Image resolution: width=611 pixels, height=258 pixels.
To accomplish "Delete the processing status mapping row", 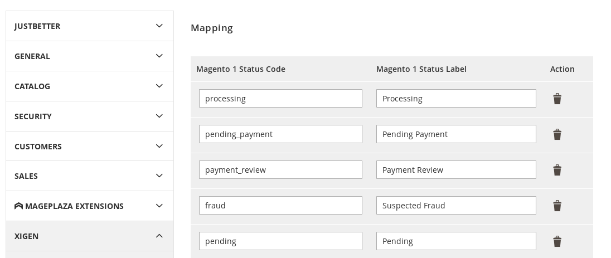I will pos(557,99).
